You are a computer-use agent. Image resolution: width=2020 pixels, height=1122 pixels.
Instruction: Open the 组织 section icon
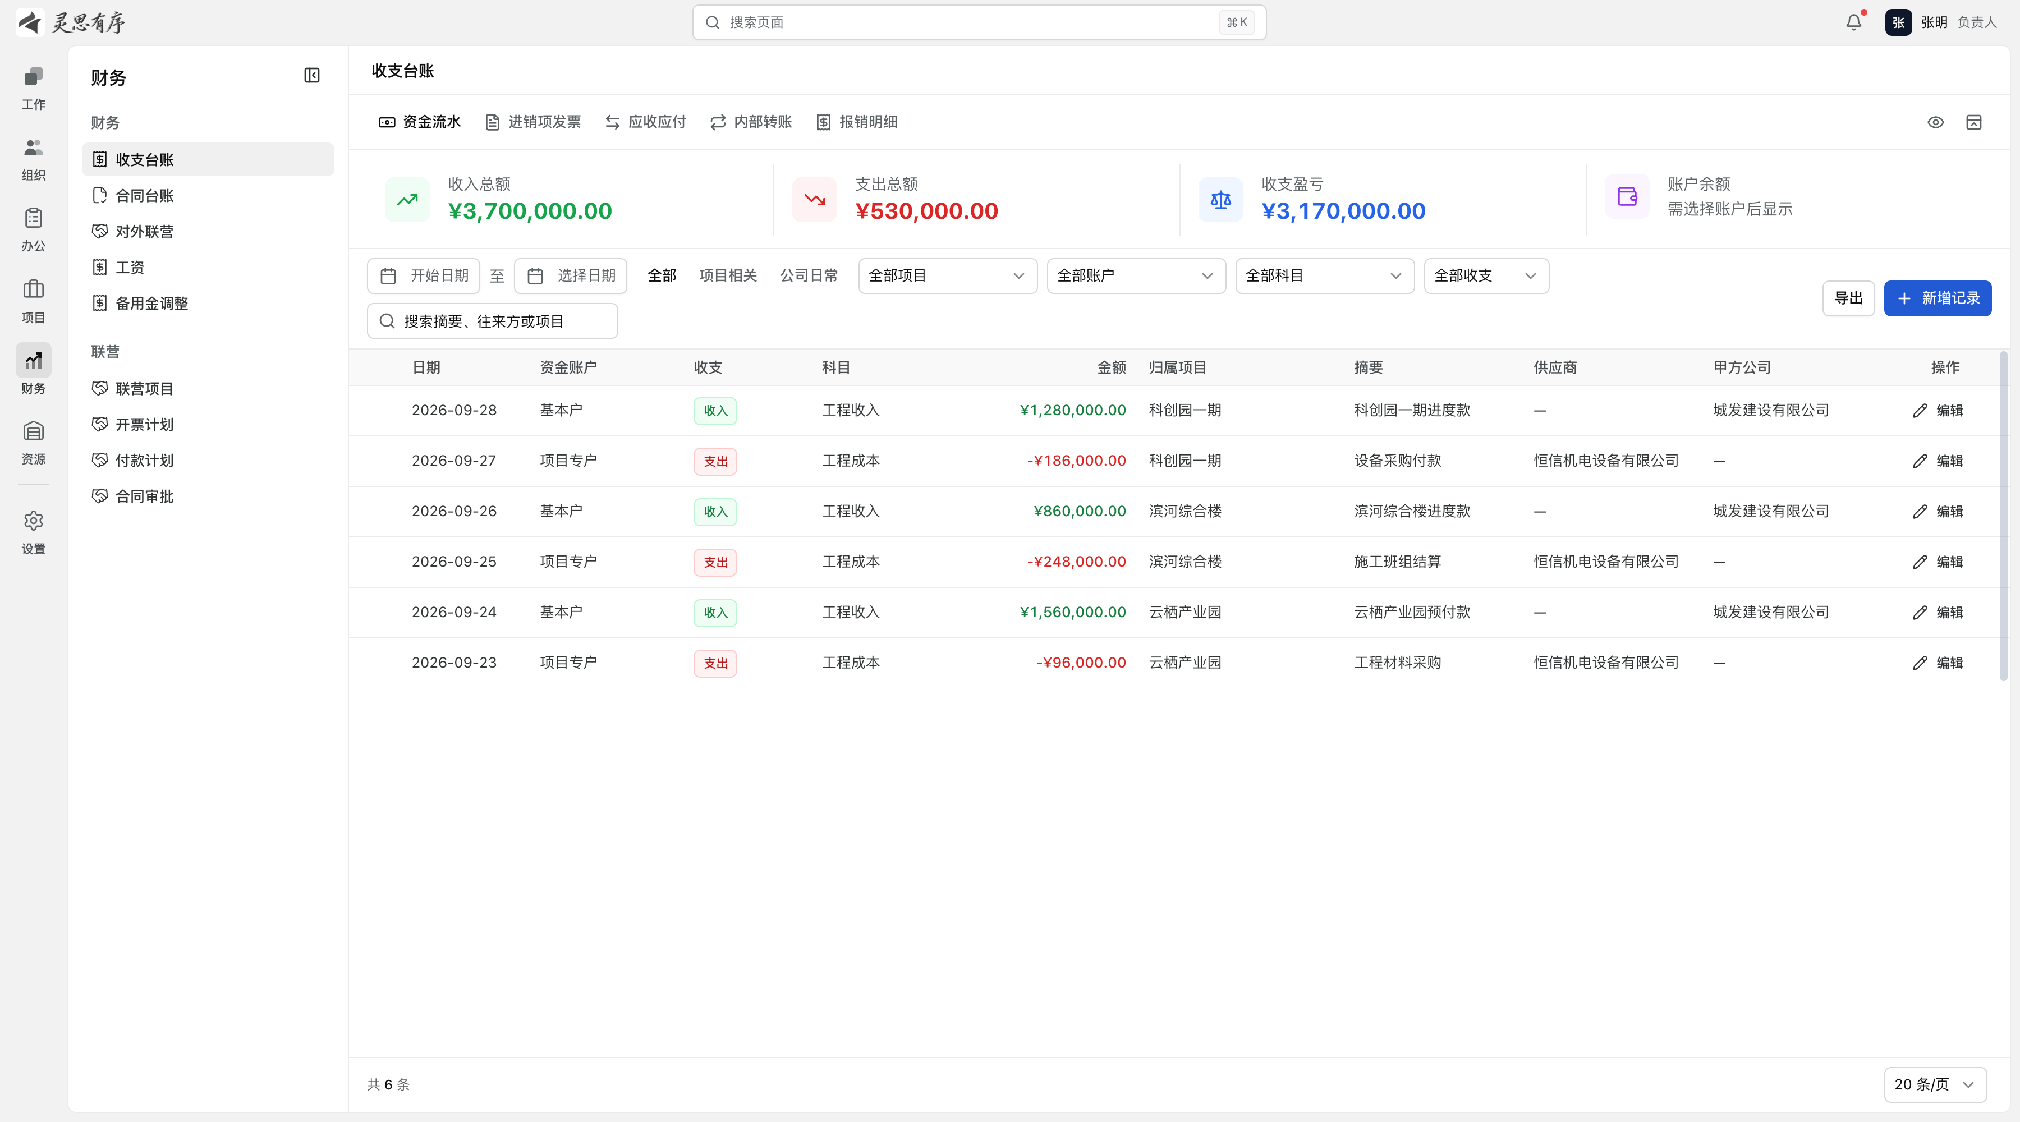point(33,159)
